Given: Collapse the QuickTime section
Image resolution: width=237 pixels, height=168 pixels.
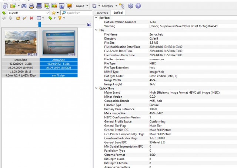Looking at the screenshot, I should pos(96,88).
